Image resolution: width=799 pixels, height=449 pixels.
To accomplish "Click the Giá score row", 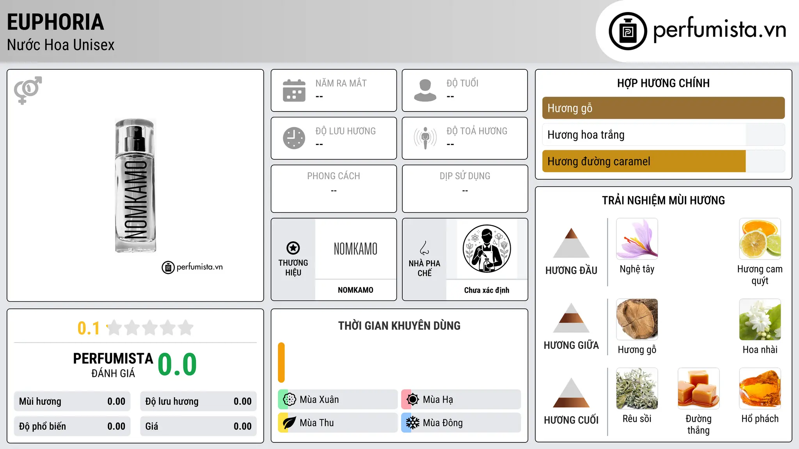I will (198, 426).
